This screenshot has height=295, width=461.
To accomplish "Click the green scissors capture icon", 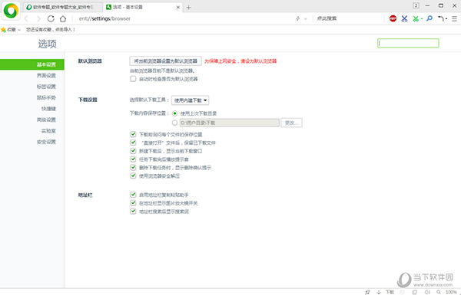I will [x=416, y=18].
